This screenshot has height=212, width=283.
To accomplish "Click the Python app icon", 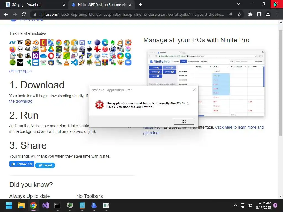I will pos(89,56).
